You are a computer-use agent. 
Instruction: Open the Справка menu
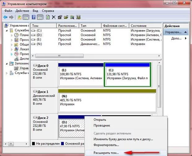(48, 11)
